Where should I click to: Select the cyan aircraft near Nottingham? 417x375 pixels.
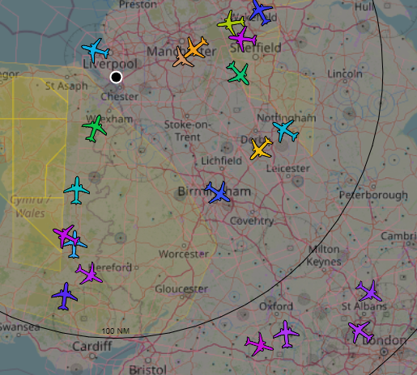(285, 131)
